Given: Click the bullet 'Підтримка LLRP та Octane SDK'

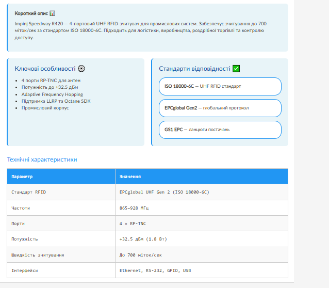Looking at the screenshot, I should tap(56, 101).
